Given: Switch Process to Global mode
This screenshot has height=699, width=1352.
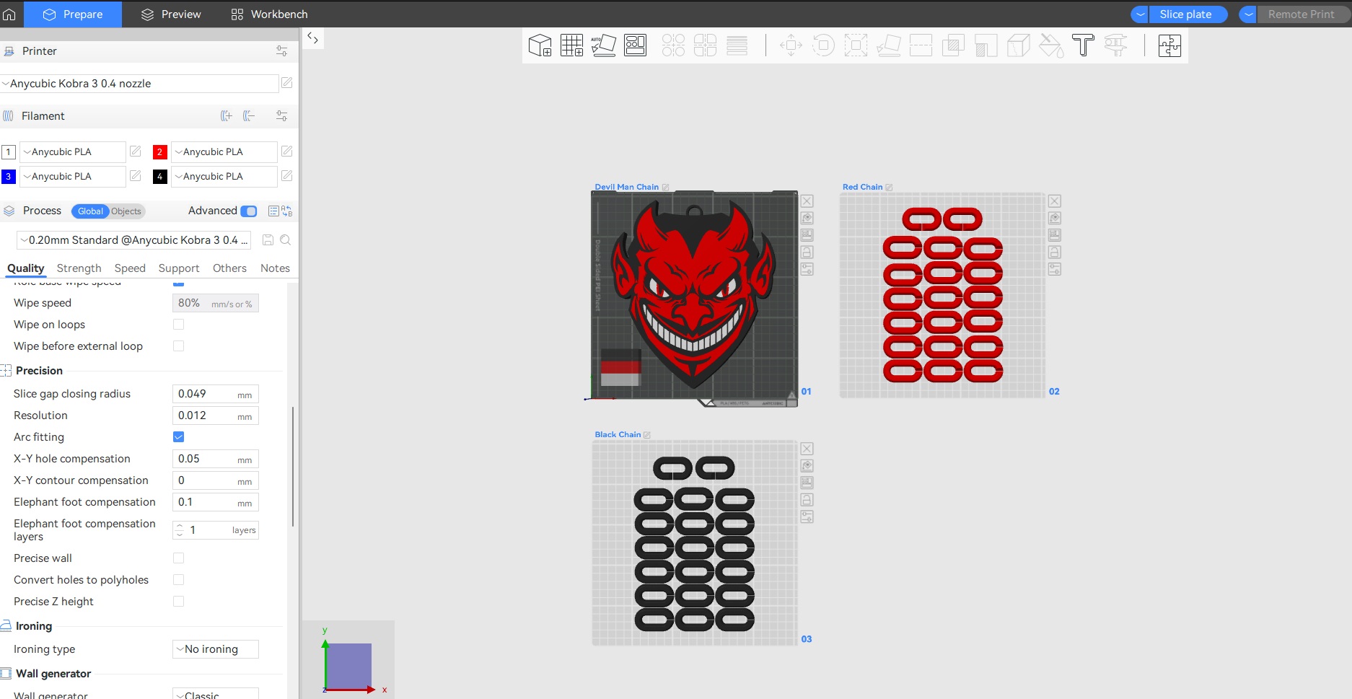Looking at the screenshot, I should (x=90, y=211).
